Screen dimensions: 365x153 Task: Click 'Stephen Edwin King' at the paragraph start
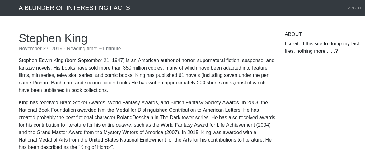click(40, 61)
